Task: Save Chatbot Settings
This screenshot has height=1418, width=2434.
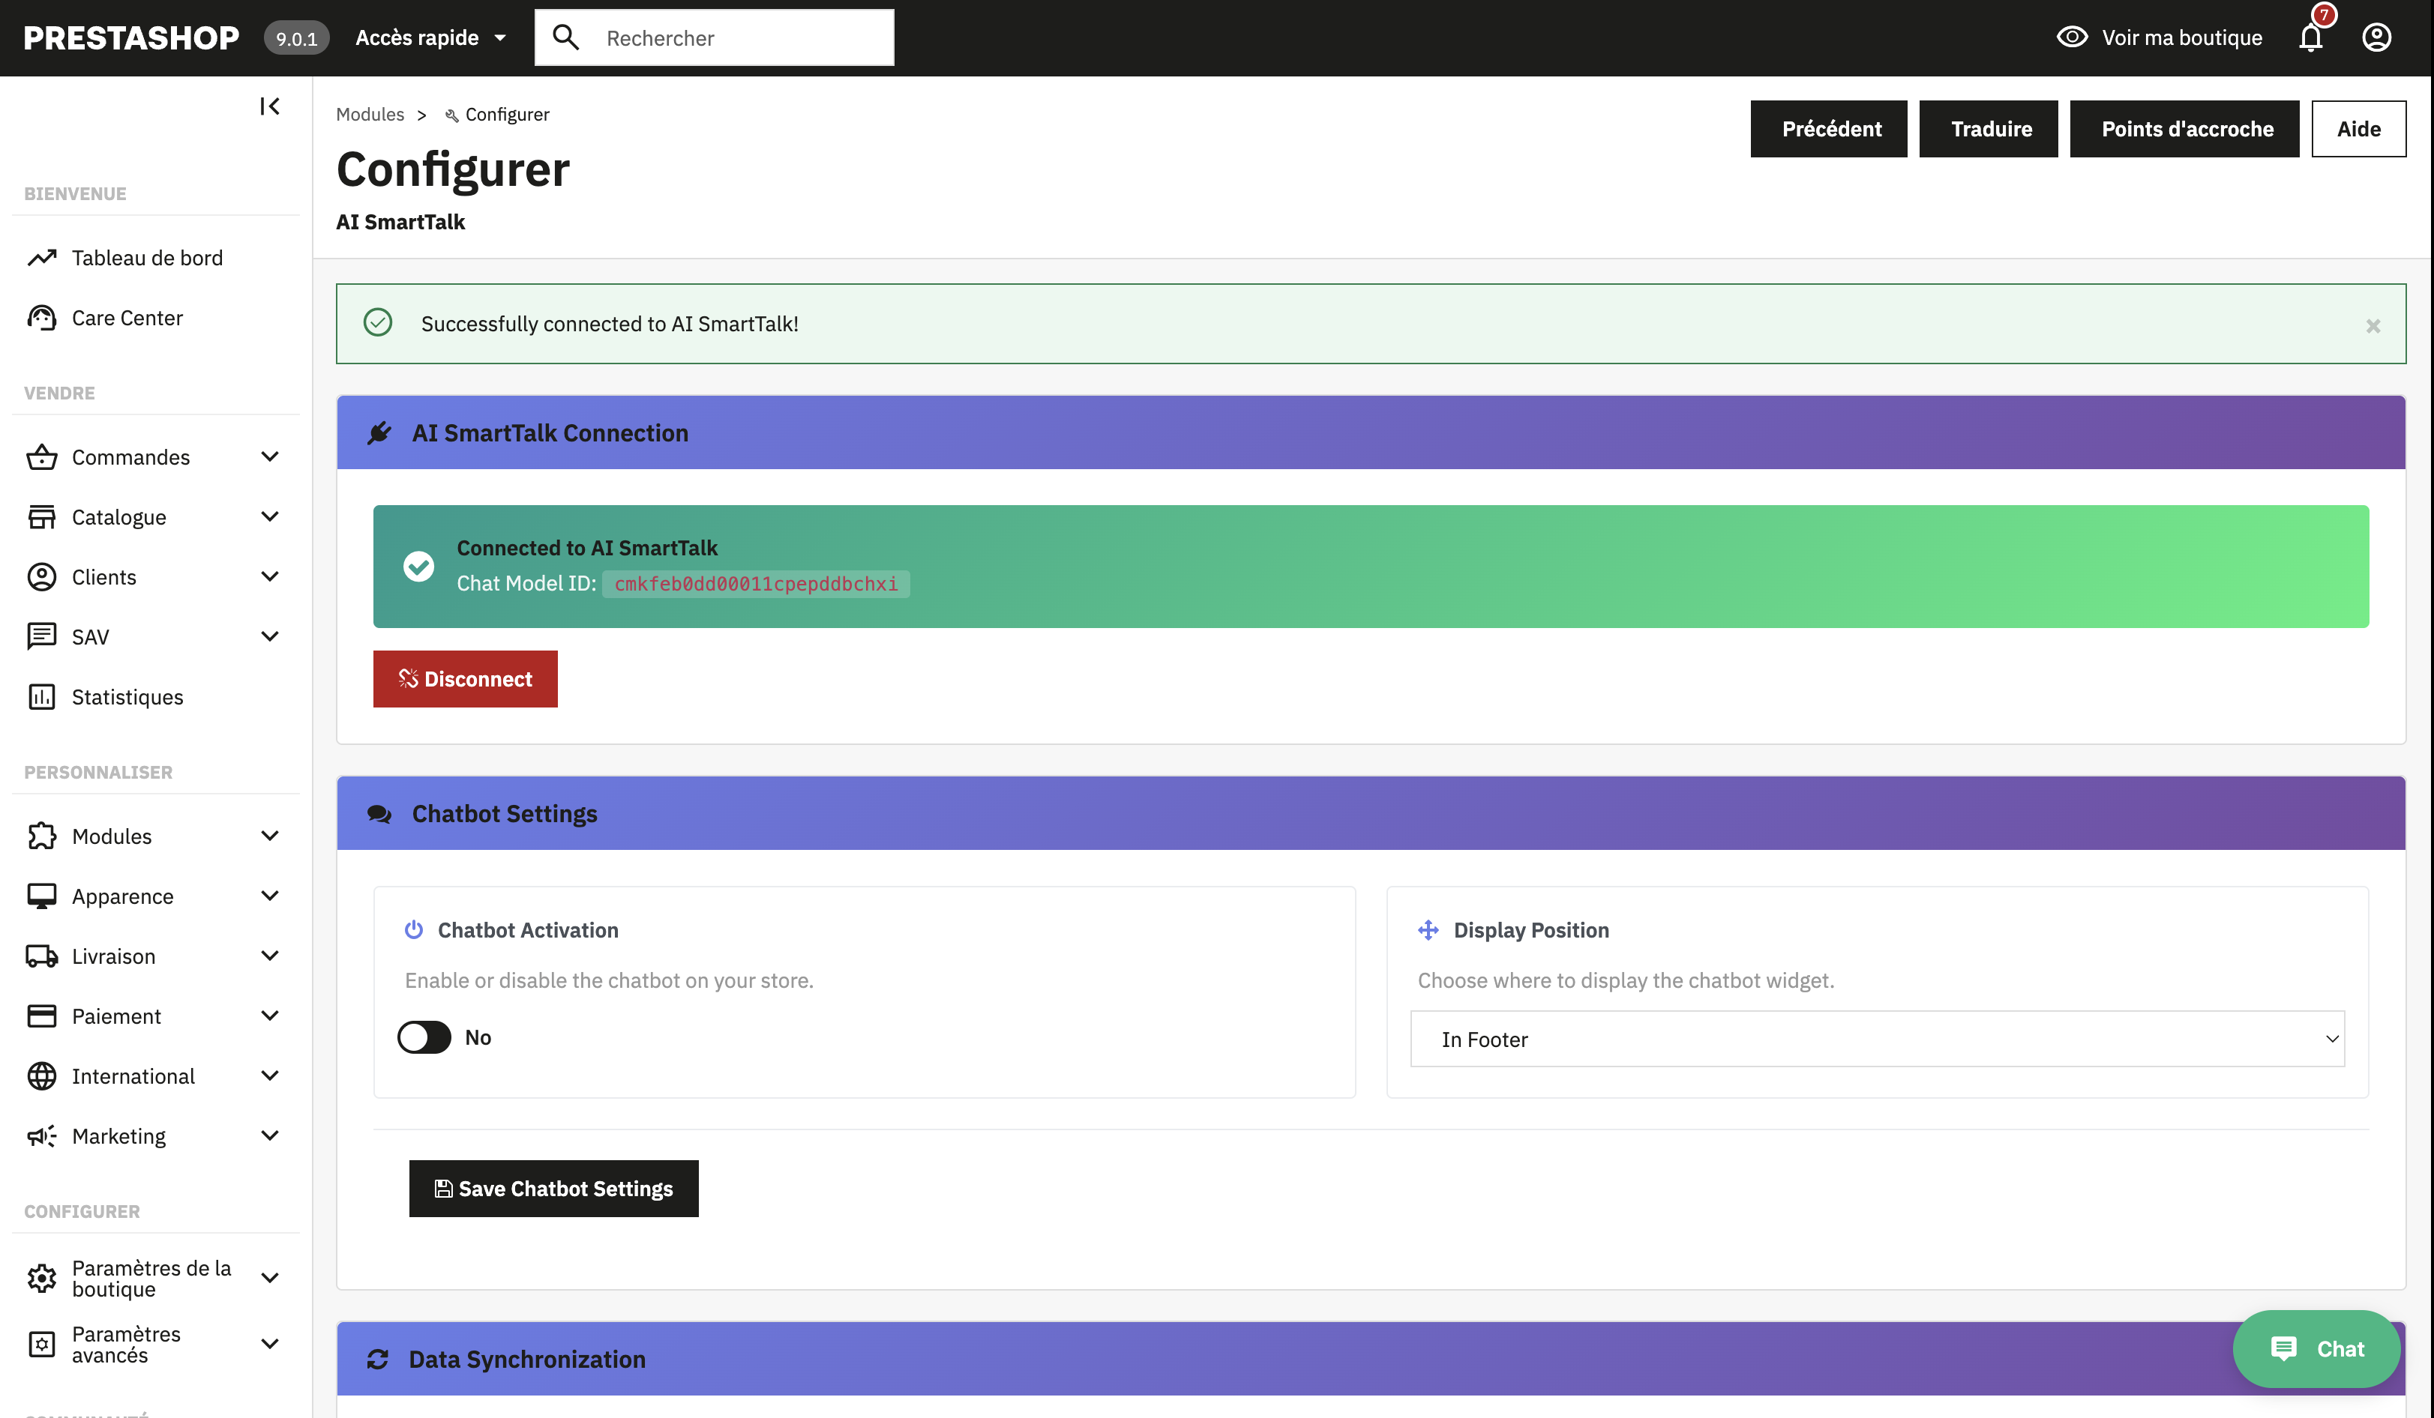Action: 553,1188
